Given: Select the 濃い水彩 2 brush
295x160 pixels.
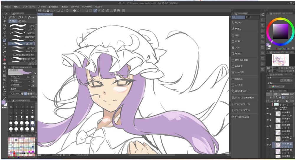Looking at the screenshot, I should (22, 44).
